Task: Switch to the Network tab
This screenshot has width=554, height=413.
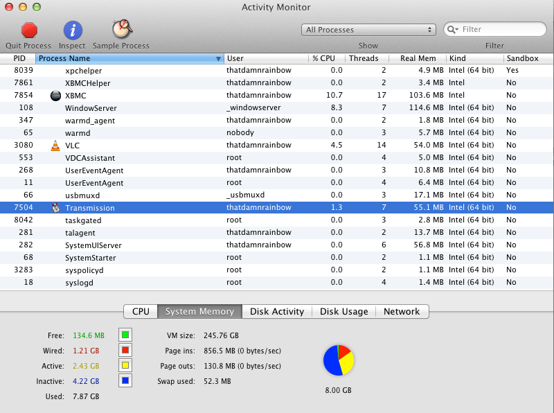Action: (x=402, y=312)
